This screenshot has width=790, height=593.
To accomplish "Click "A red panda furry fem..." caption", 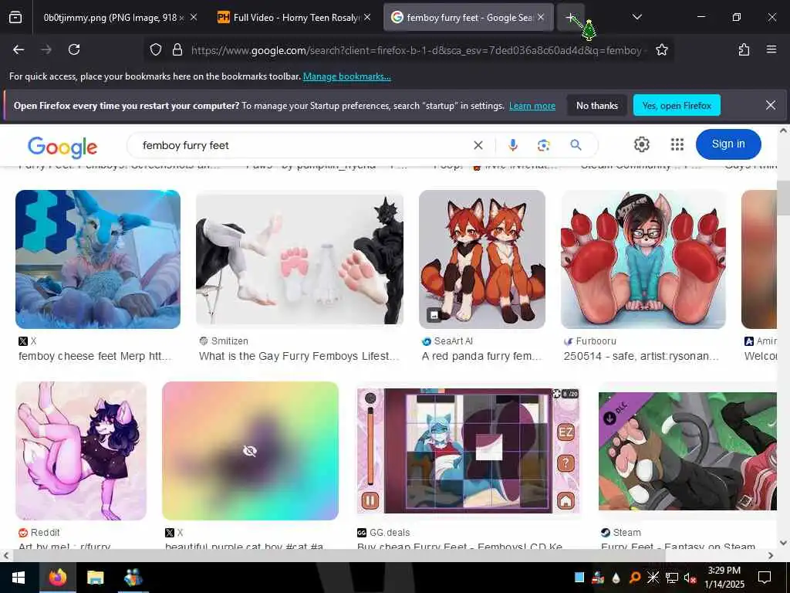I will tap(481, 357).
